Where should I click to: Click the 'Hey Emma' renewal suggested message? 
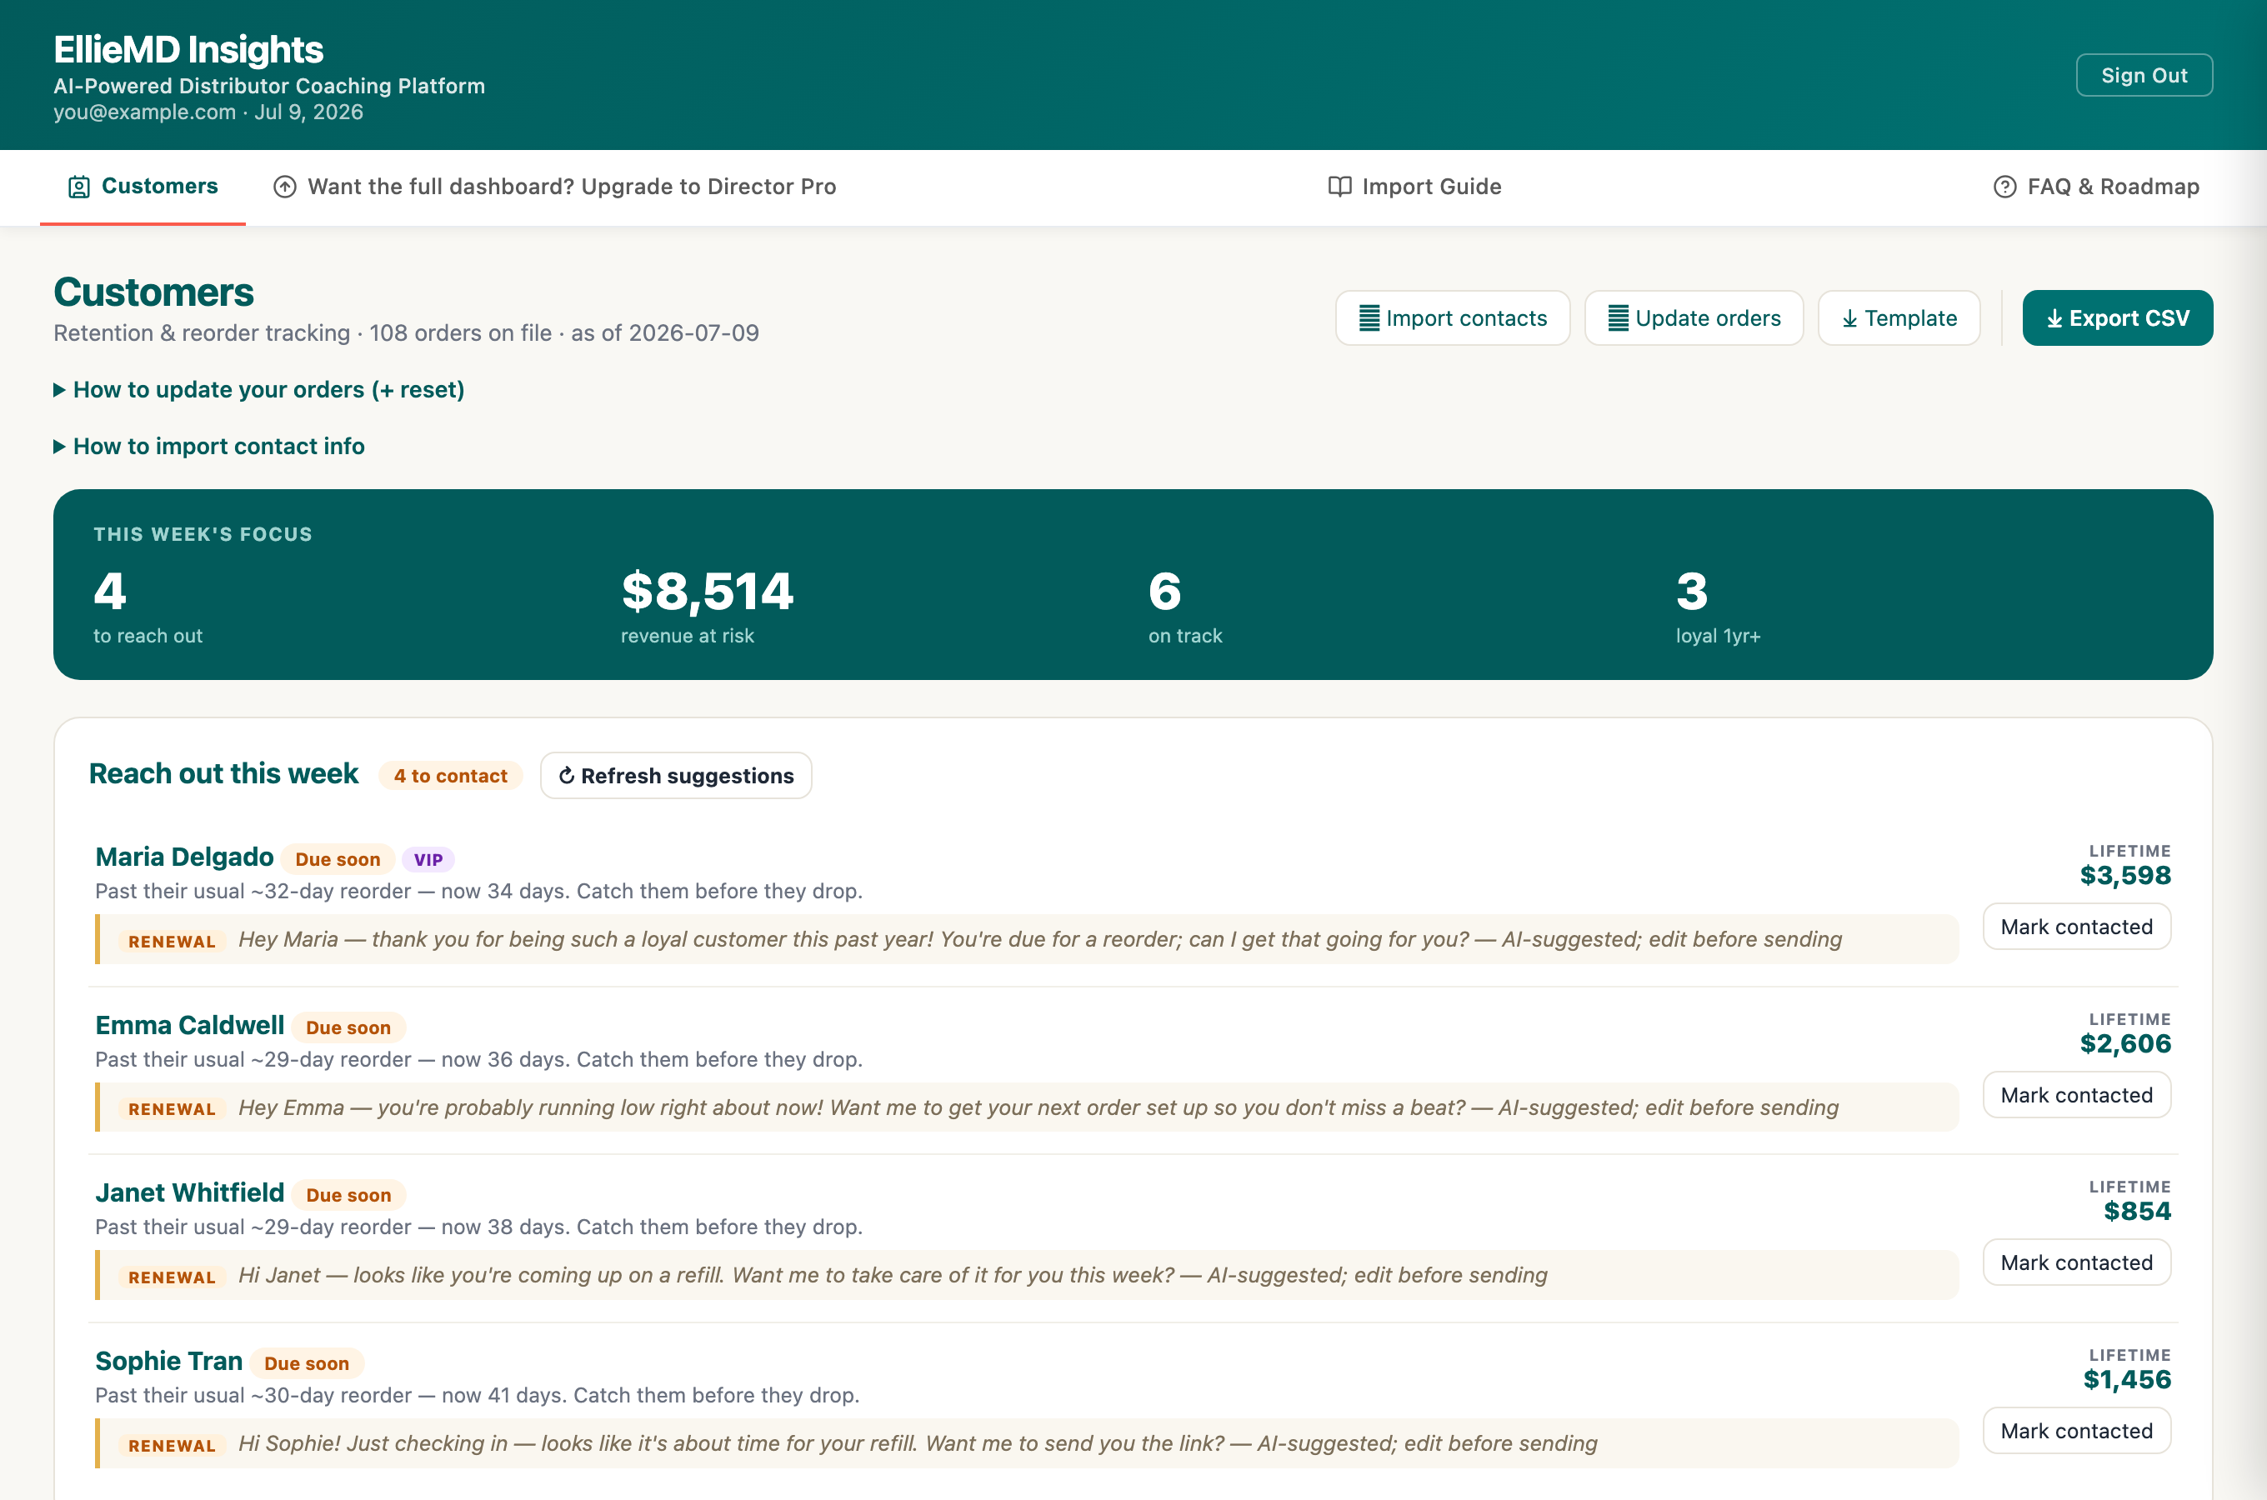[1028, 1107]
